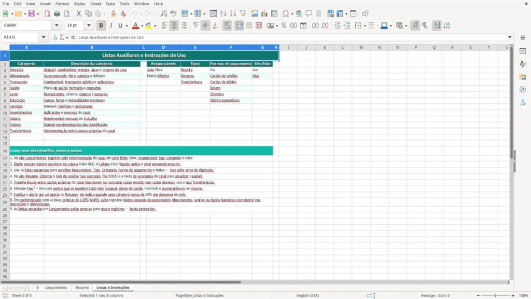Open font name dropdown Calibri

click(x=57, y=25)
